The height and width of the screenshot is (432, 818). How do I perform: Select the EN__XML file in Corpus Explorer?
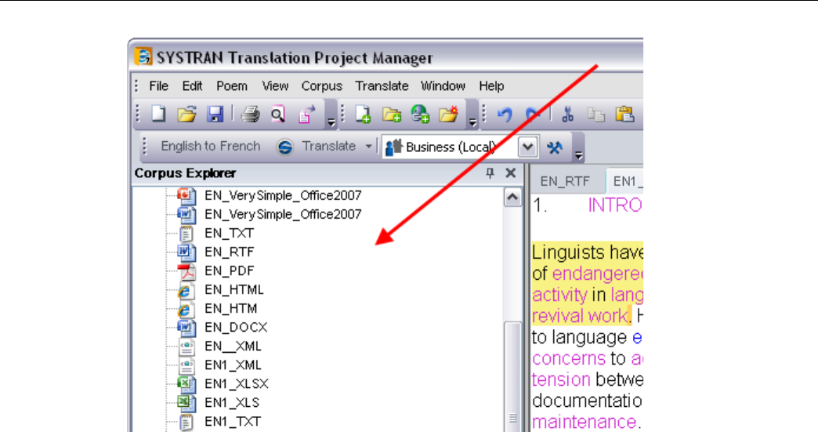(x=233, y=346)
